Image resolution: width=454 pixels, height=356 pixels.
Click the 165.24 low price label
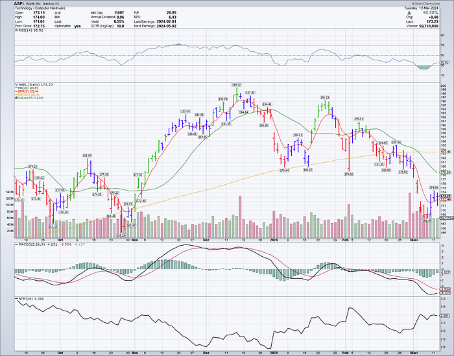tap(122, 235)
